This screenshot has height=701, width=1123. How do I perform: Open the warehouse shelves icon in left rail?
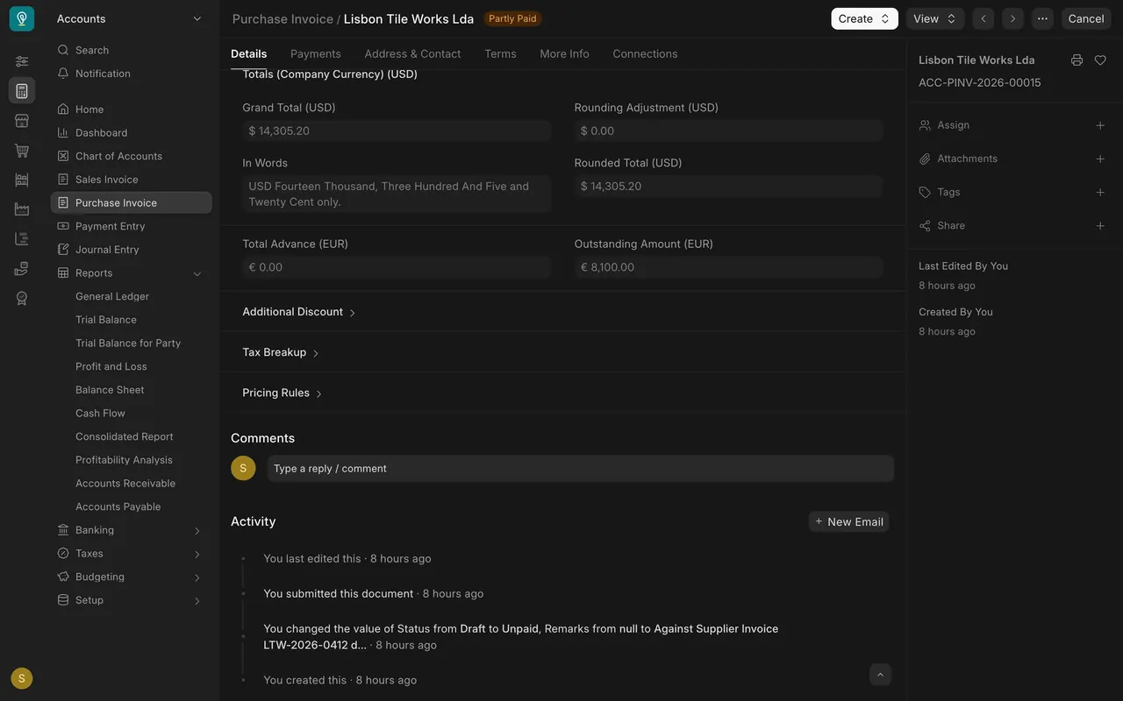22,180
